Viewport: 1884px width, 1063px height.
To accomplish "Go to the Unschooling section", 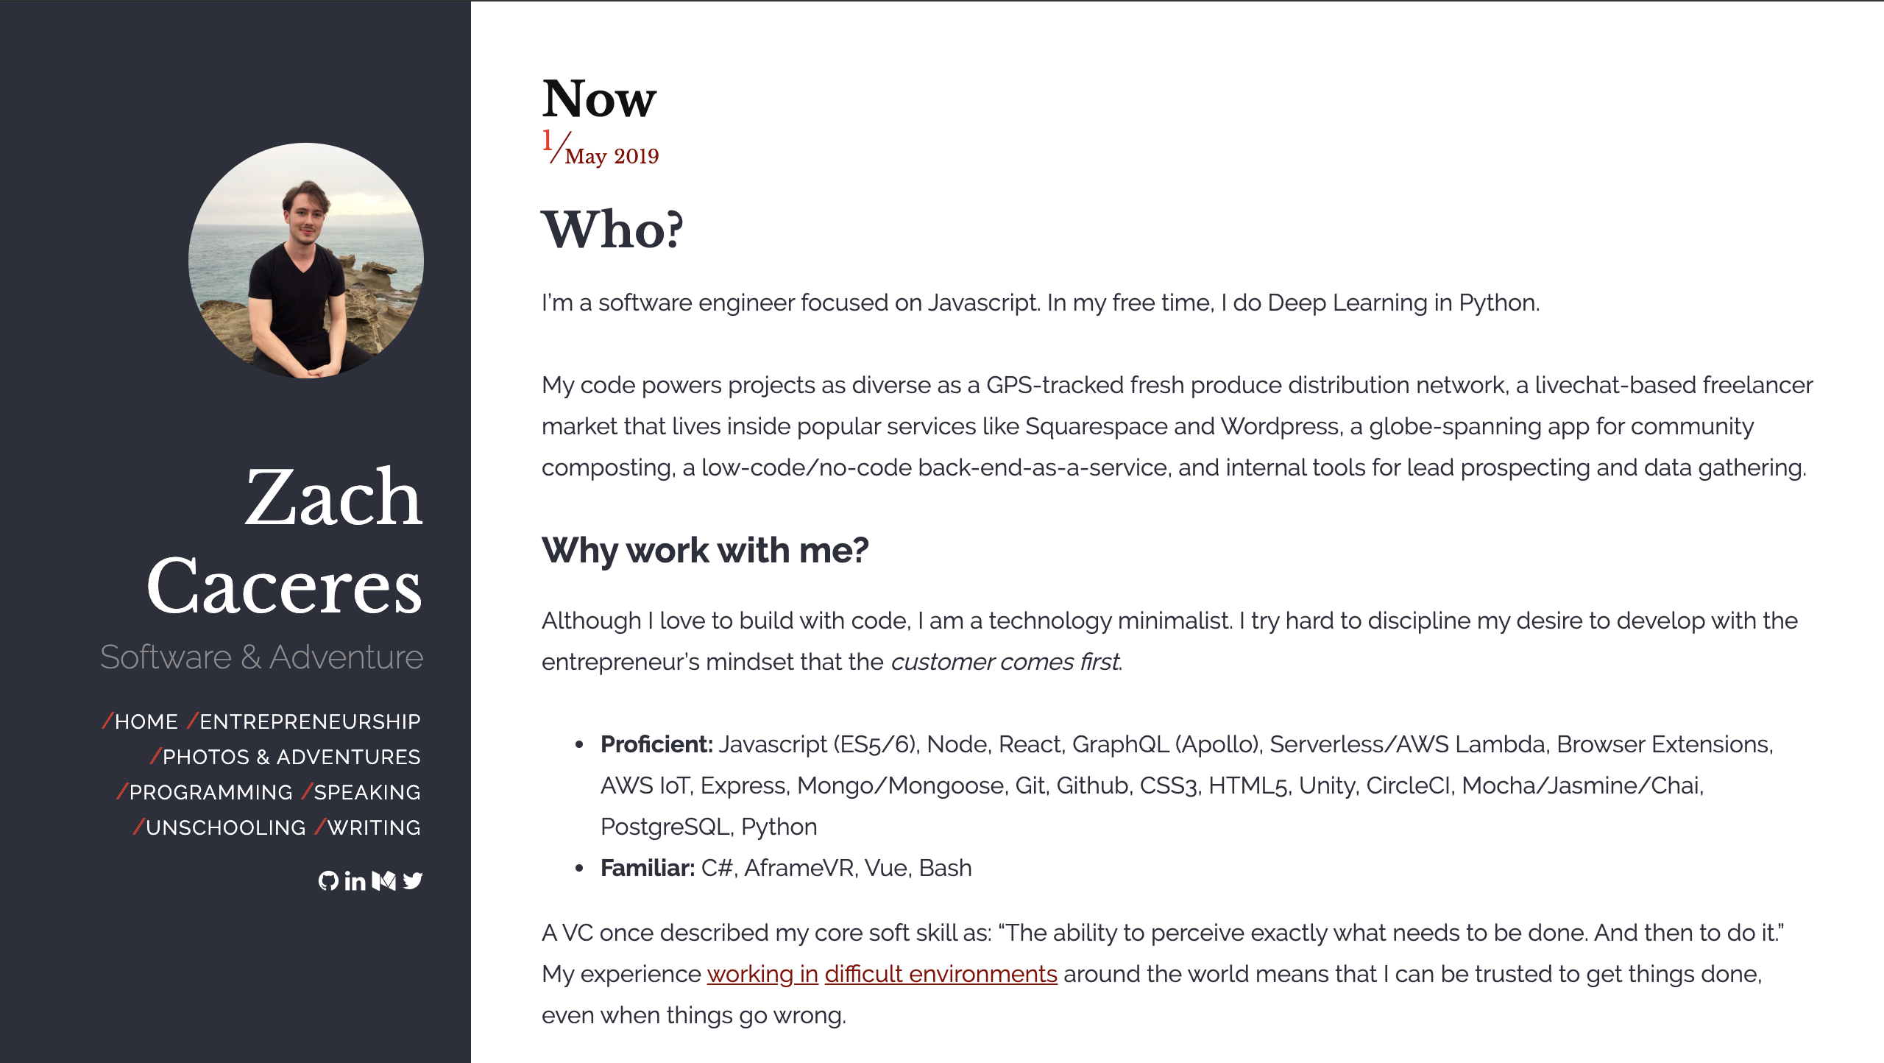I will [225, 827].
